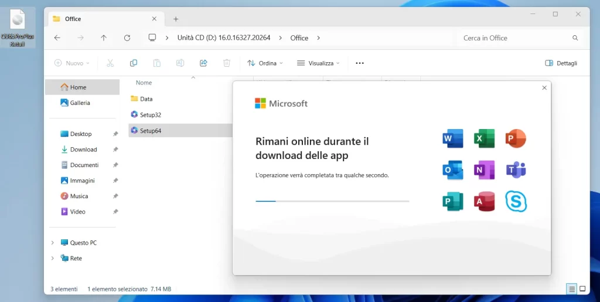Open Download in navigation pane
The image size is (600, 302).
tap(82, 150)
